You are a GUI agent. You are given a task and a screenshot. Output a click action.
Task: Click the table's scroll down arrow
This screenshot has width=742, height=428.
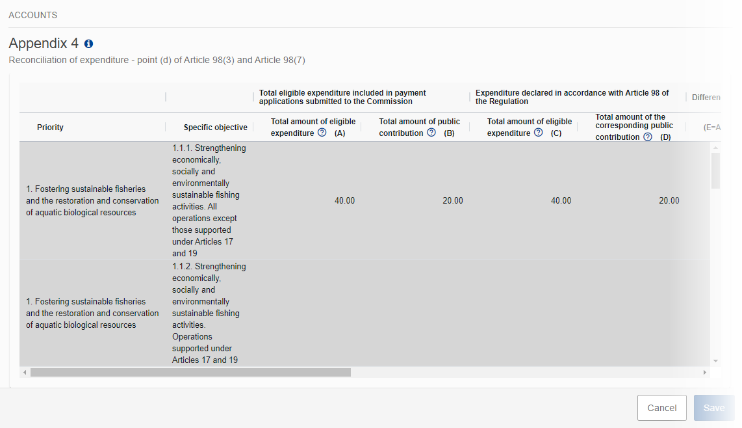coord(715,360)
